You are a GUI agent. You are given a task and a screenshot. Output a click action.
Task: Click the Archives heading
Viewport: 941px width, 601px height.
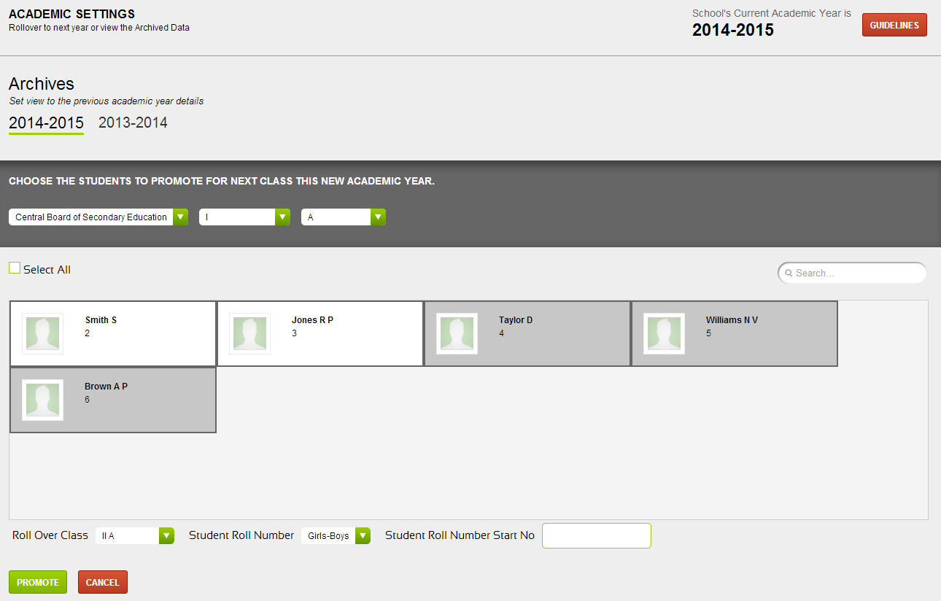42,84
